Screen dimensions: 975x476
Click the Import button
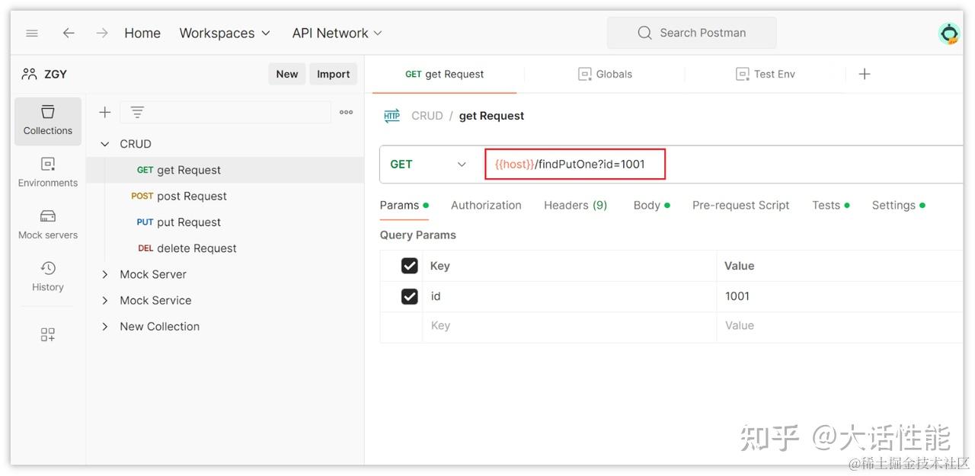click(x=334, y=74)
